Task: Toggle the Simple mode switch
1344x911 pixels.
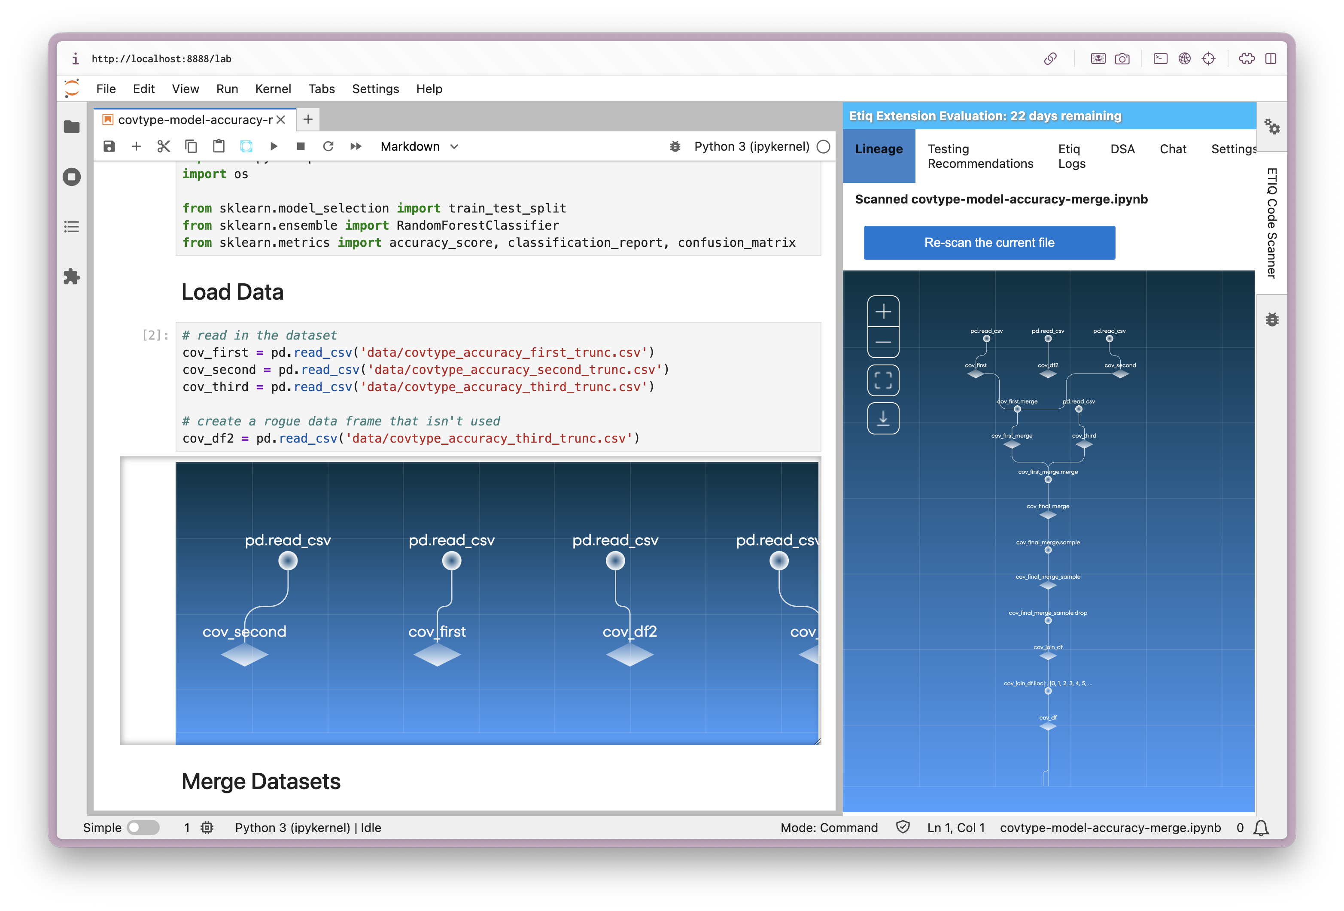Action: tap(143, 827)
